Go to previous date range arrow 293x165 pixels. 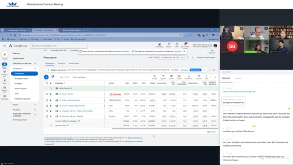pyautogui.click(x=188, y=58)
